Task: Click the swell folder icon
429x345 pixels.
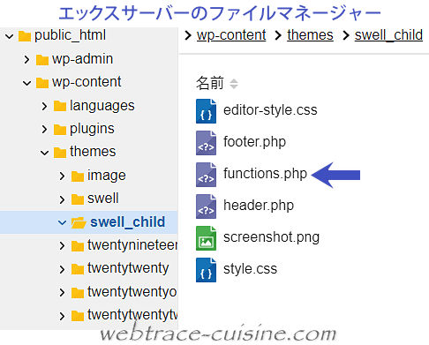Action: (78, 199)
